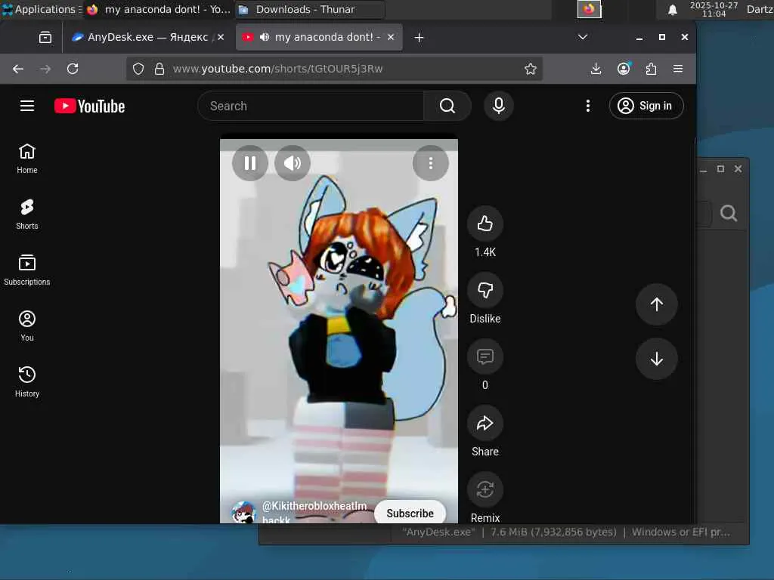Open History in YouTube sidebar

tap(27, 381)
